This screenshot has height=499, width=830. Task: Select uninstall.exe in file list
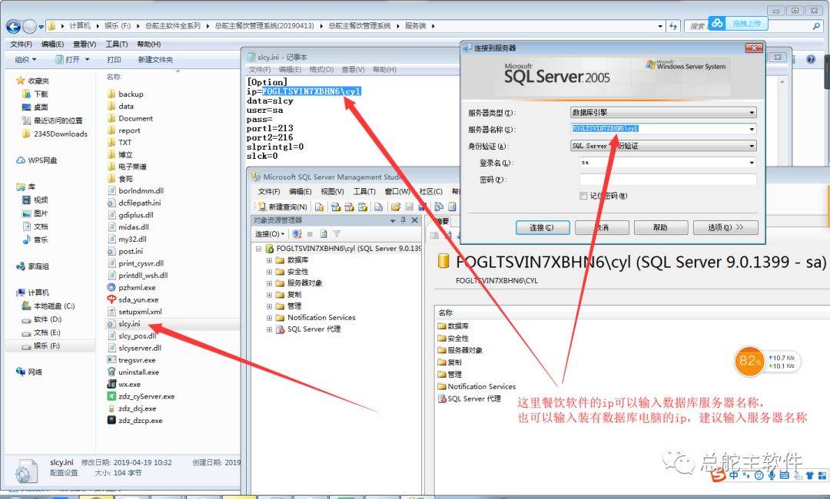[138, 372]
